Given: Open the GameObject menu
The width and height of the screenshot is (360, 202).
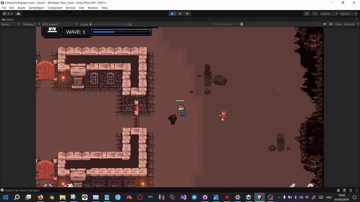Looking at the screenshot, I should pos(36,8).
